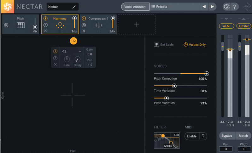This screenshot has width=252, height=153.
Task: Solo the Compressor 1 module
Action: [84, 25]
